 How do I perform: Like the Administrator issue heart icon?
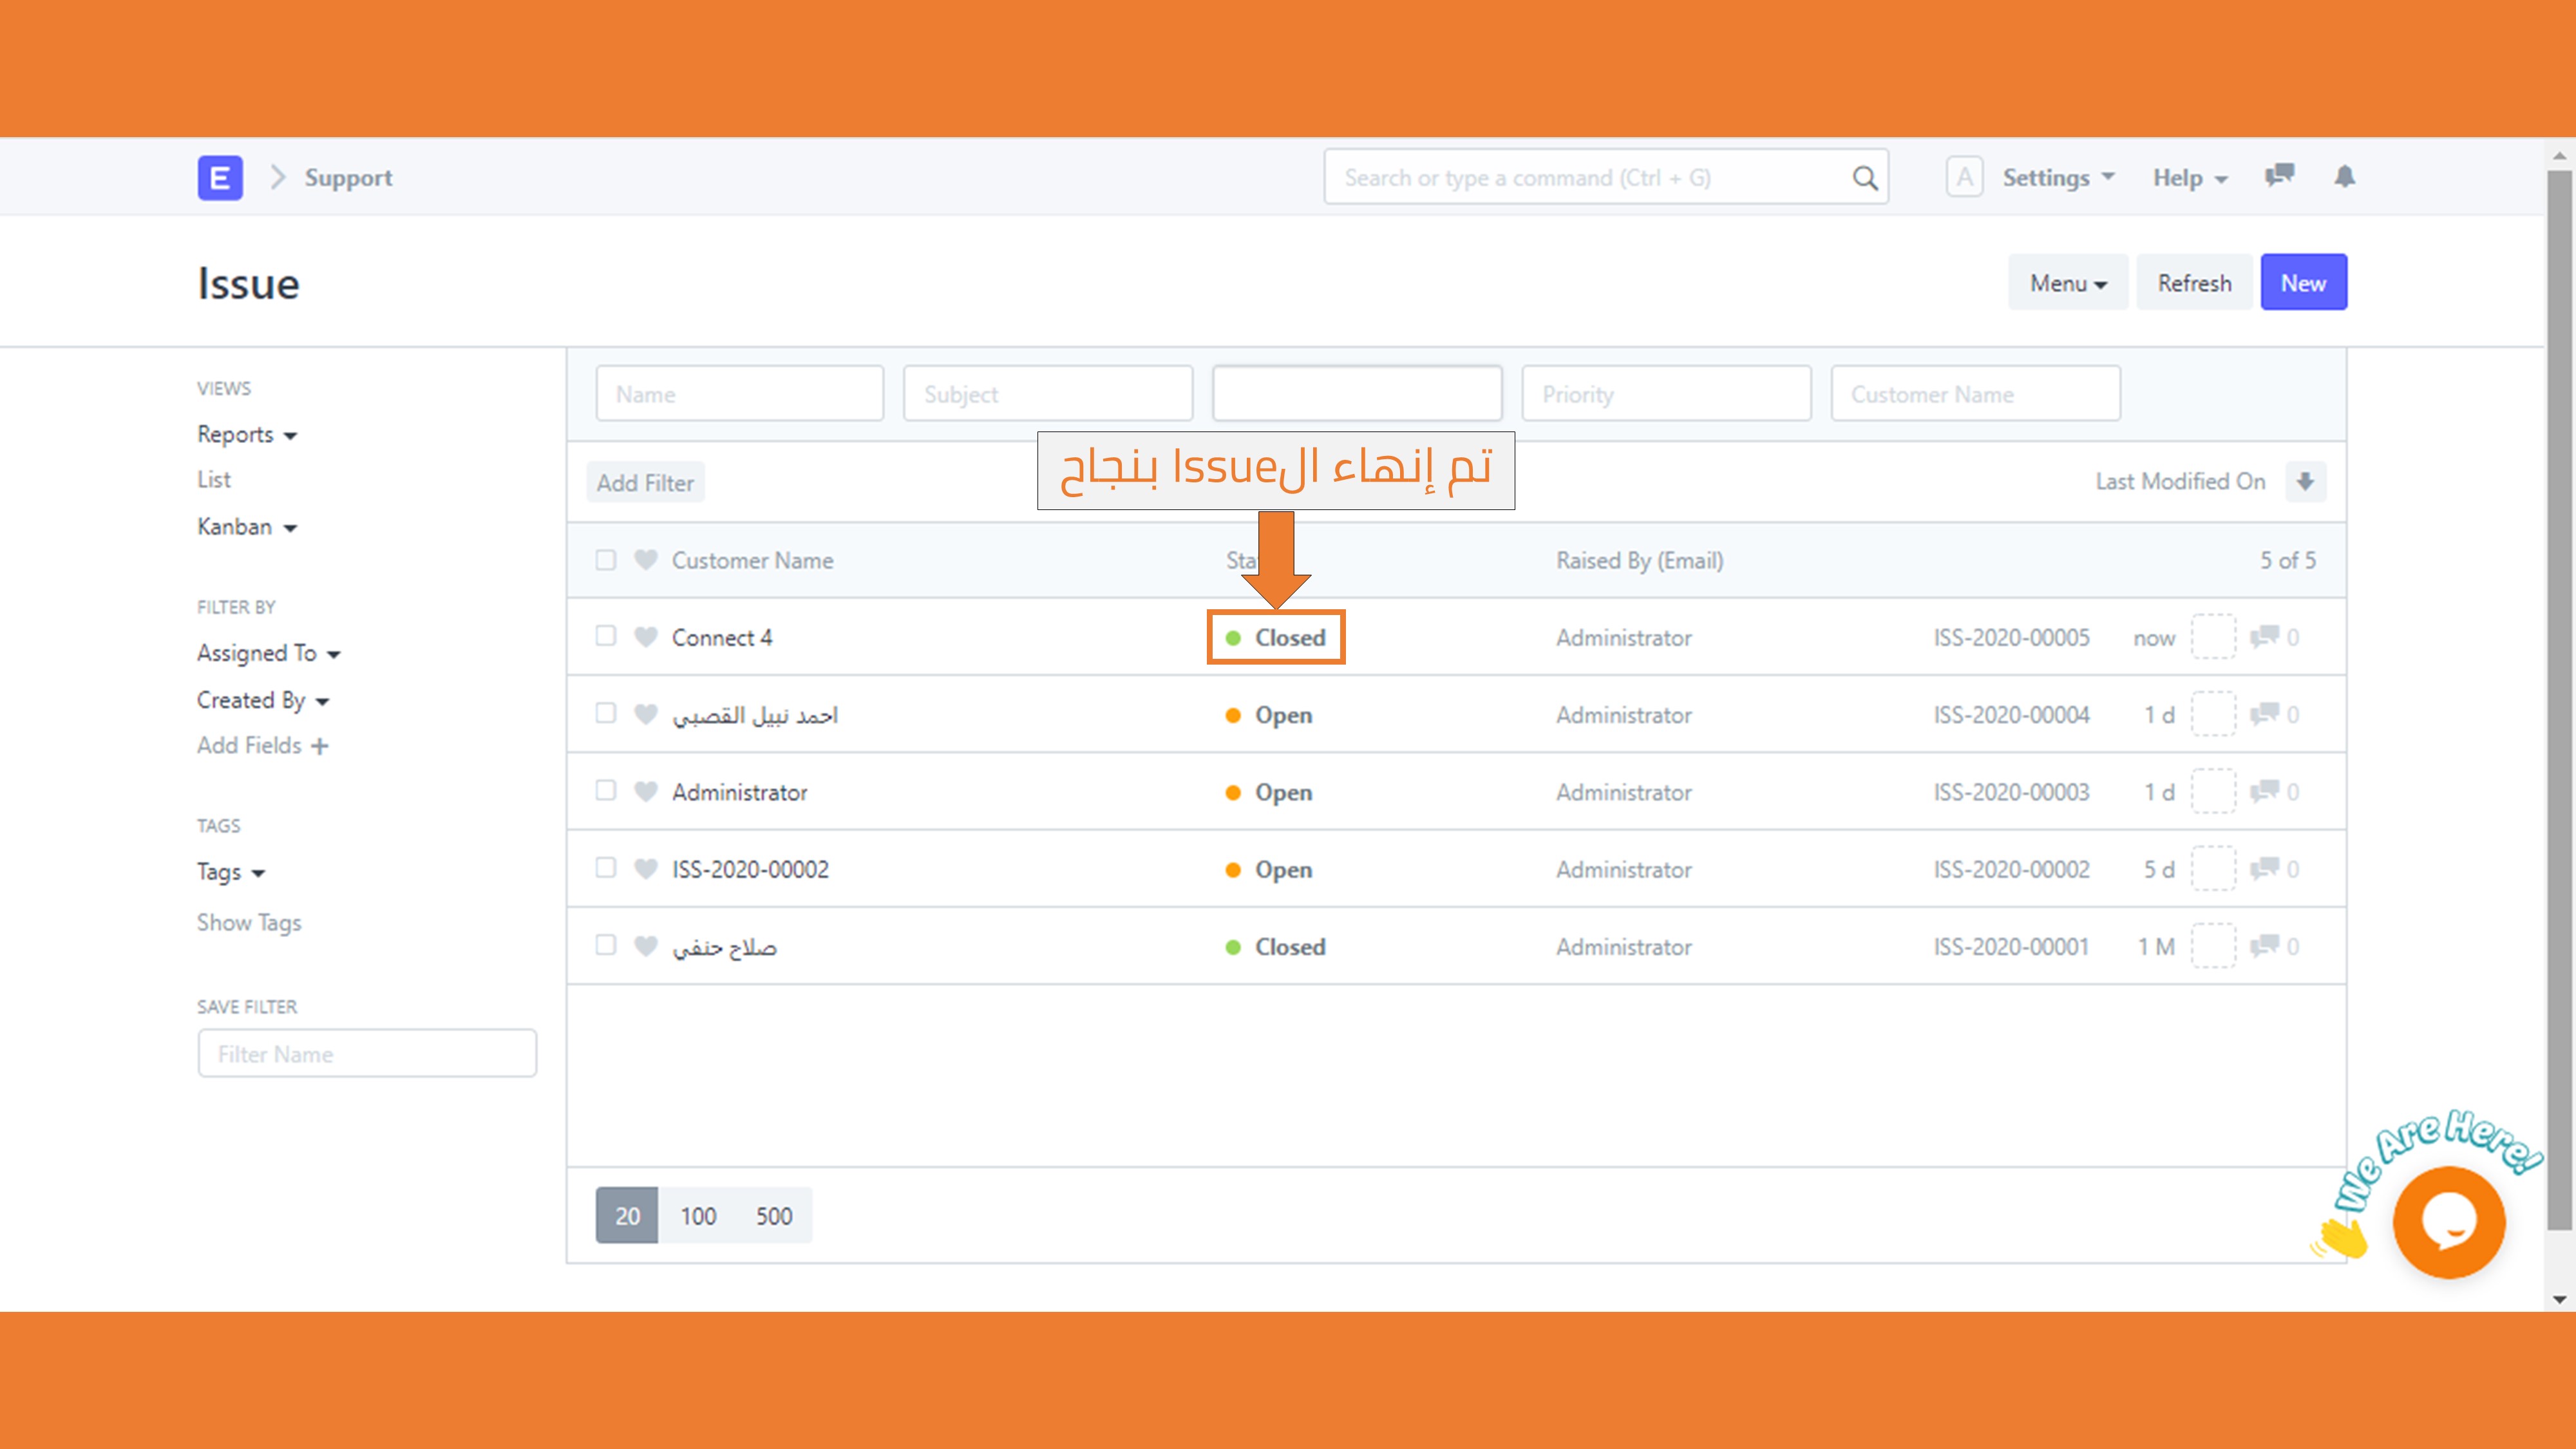[x=646, y=792]
